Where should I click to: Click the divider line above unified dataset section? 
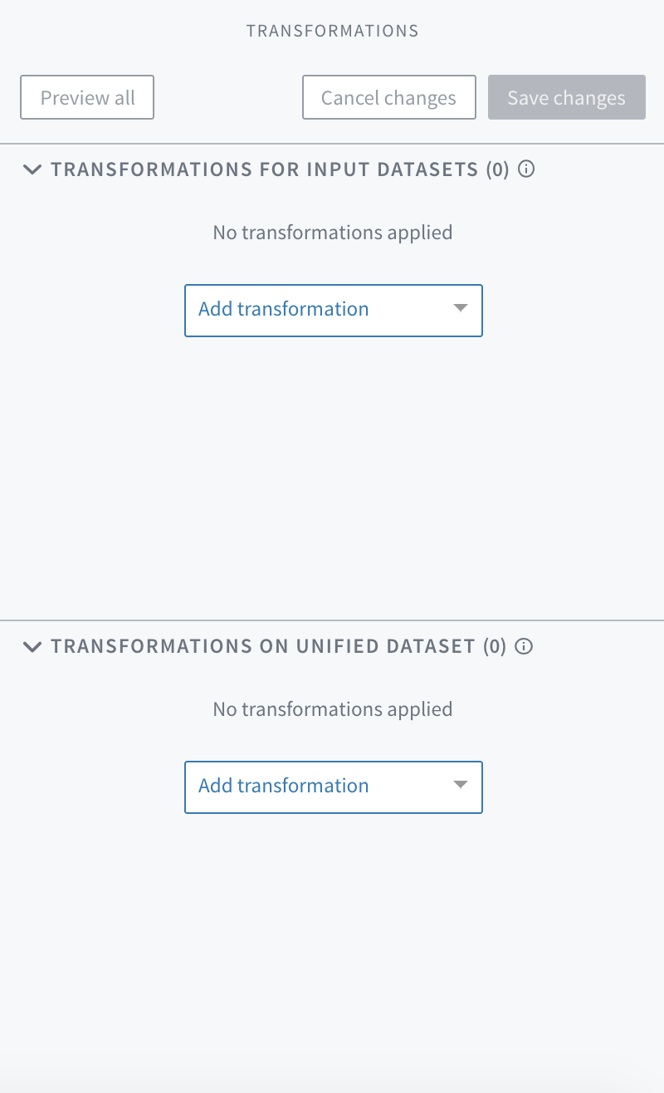tap(332, 620)
